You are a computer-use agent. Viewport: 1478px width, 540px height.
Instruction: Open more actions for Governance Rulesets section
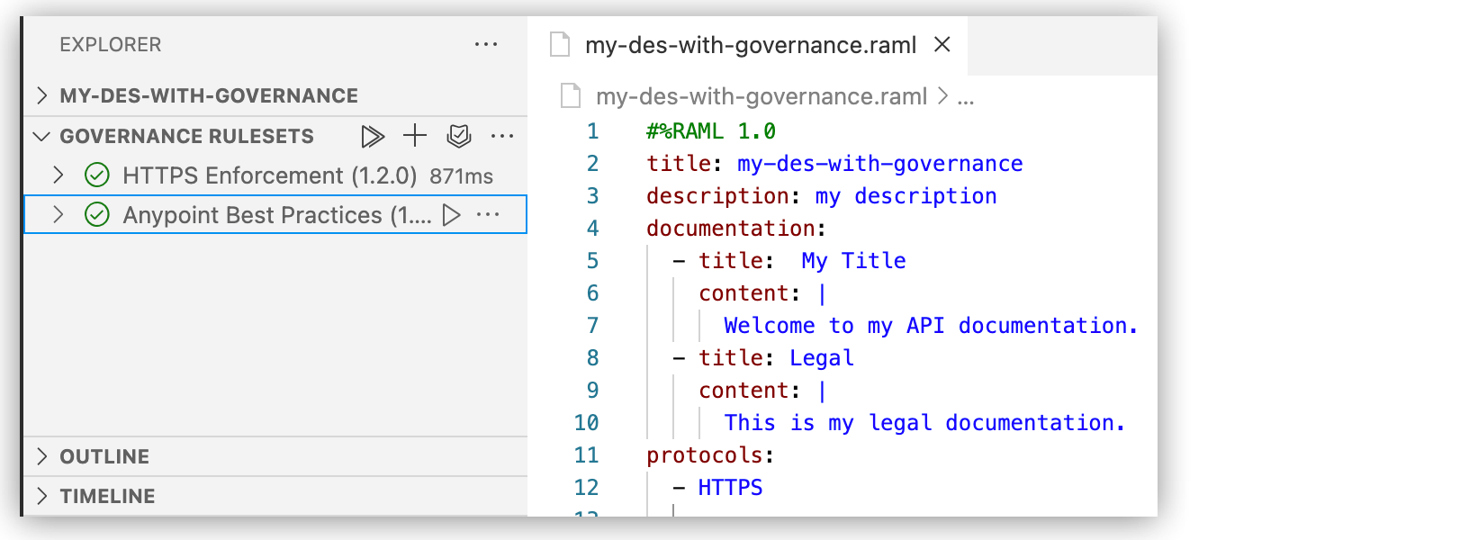click(502, 137)
